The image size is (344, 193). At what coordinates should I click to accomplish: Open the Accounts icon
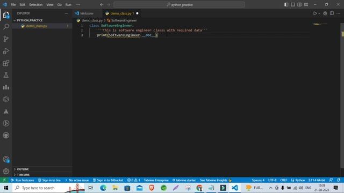tap(6, 159)
